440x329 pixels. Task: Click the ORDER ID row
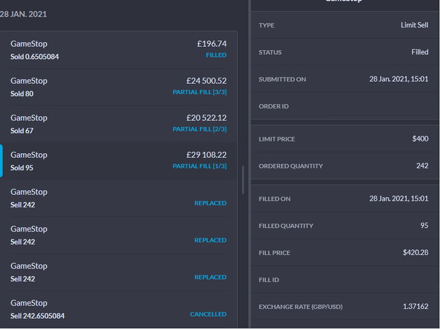pos(345,106)
